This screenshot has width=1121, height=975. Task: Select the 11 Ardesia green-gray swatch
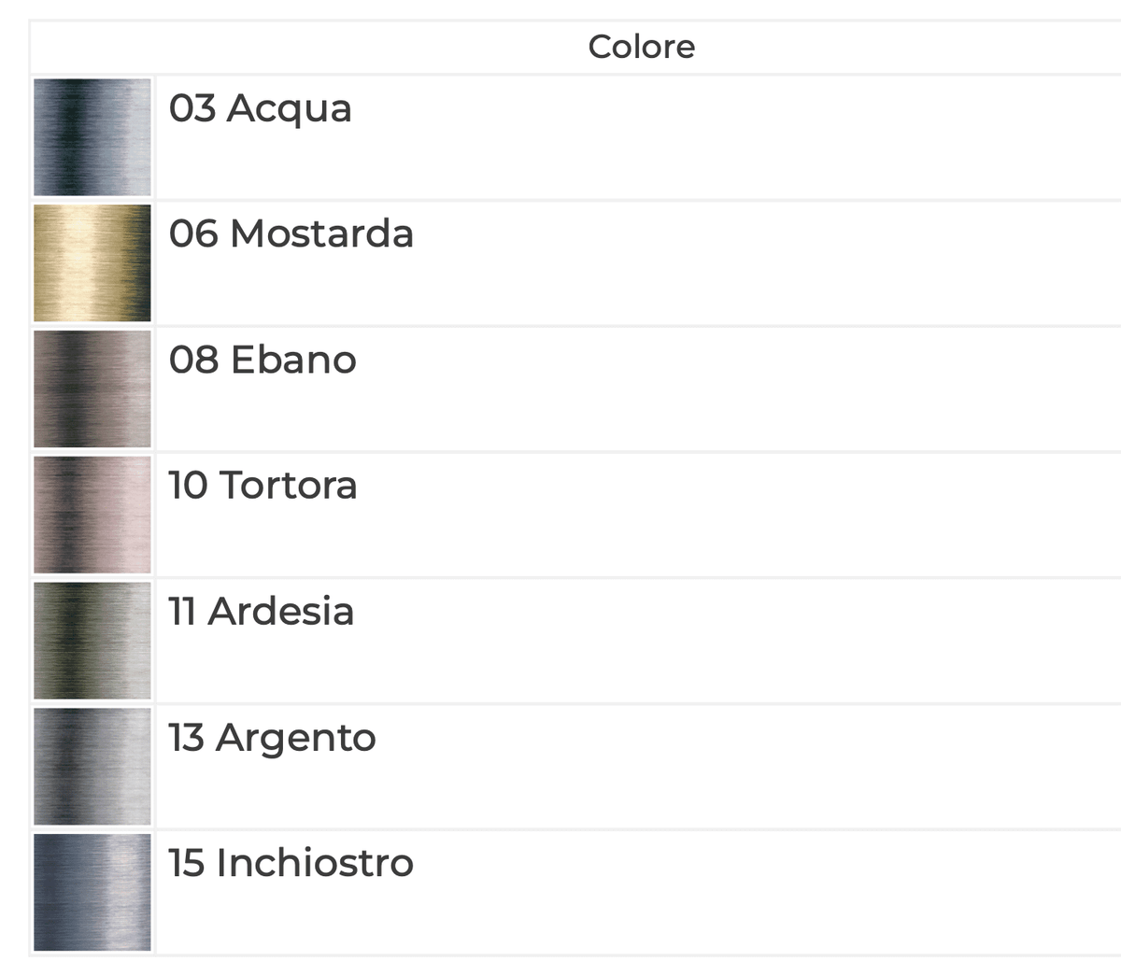tap(92, 641)
